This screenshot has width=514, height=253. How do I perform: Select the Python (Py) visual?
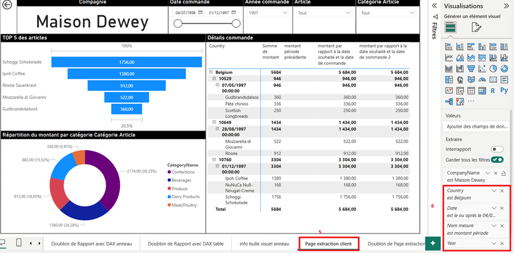[x=504, y=90]
